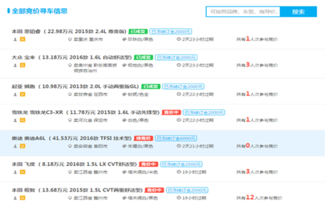Click the user icon in the 本田 缤智 row
This screenshot has width=325, height=206.
click(15, 198)
